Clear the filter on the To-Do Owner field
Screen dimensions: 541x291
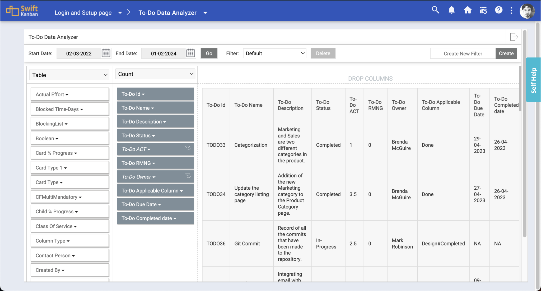188,176
